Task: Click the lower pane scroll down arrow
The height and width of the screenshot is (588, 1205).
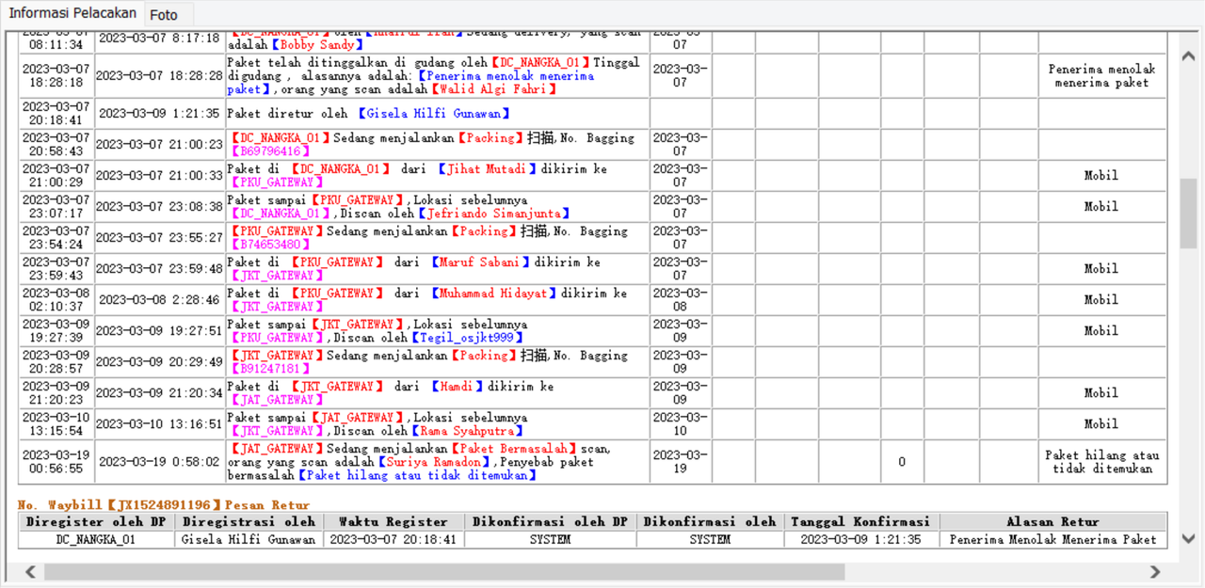Action: pyautogui.click(x=1188, y=539)
